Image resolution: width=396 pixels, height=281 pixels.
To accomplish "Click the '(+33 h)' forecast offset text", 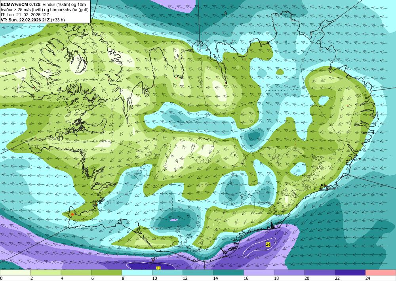I will coord(58,20).
